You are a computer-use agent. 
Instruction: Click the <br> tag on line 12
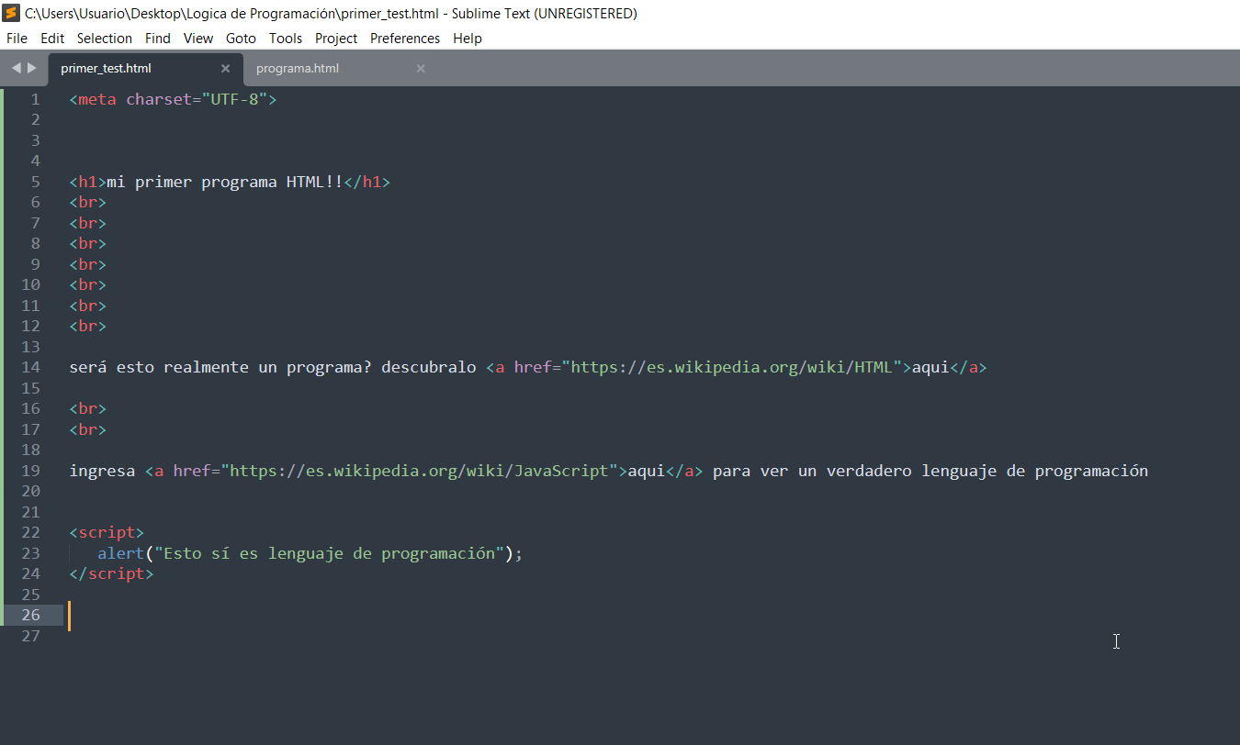coord(88,326)
